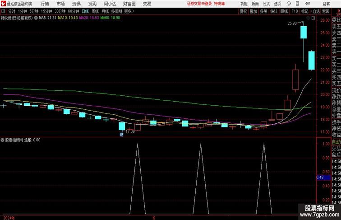341x220 pixels.
Task: Switch to the 1分钟 period tab
Action: click(x=22, y=11)
